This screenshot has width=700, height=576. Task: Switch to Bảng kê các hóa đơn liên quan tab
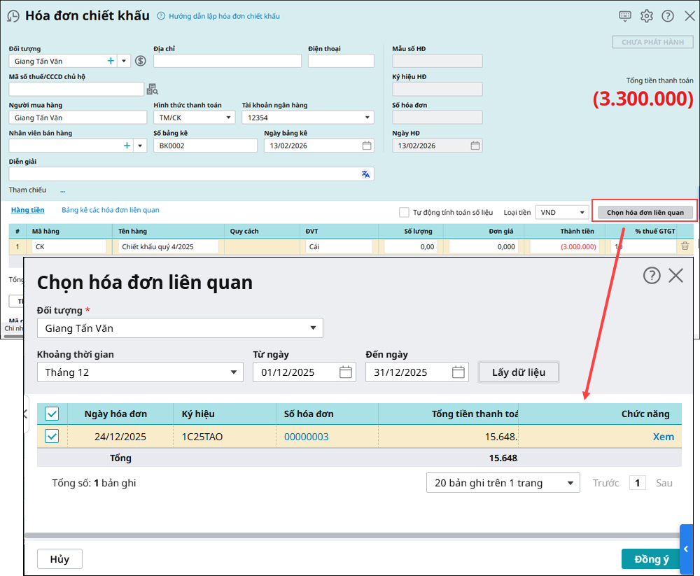coord(111,210)
